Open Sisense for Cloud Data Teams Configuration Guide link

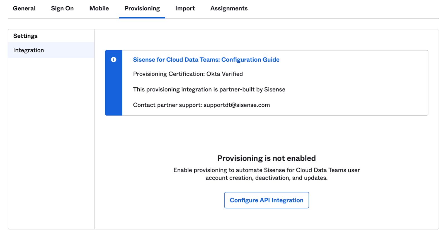[206, 60]
